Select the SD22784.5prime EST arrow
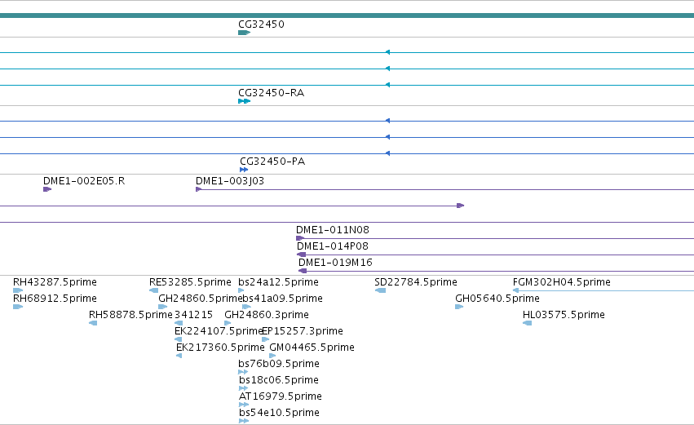 coord(380,291)
